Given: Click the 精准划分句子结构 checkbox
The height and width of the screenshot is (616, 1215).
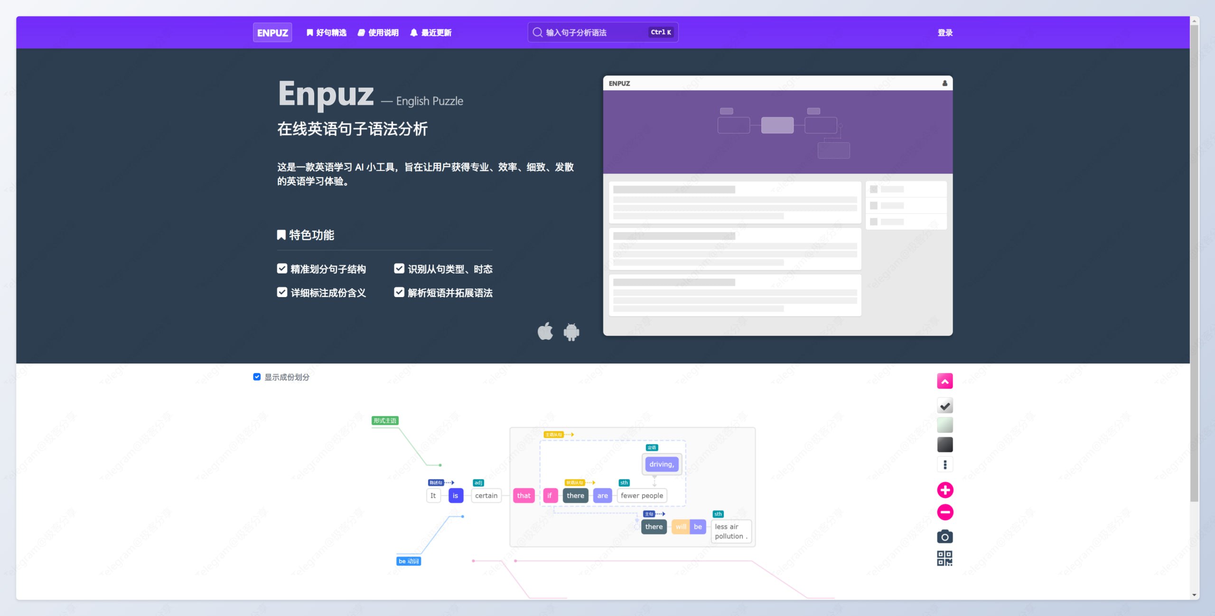Looking at the screenshot, I should 281,269.
